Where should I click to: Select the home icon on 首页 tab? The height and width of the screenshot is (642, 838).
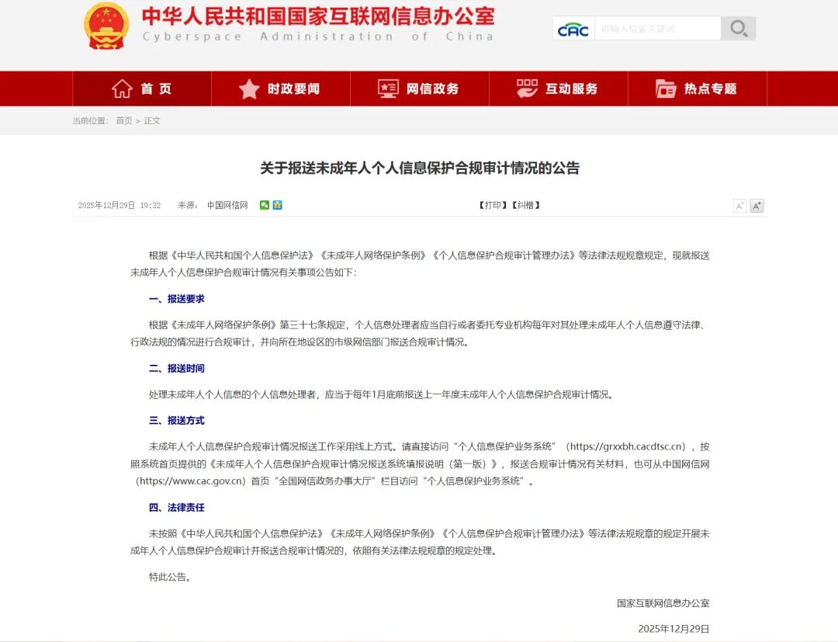coord(122,88)
